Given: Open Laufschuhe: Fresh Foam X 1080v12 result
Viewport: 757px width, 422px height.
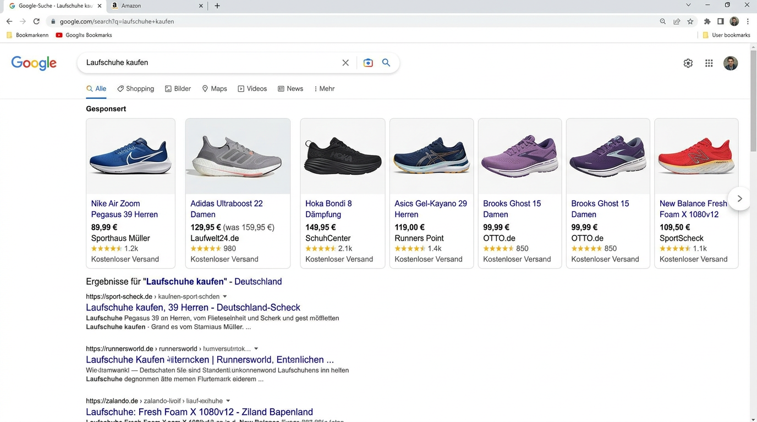Looking at the screenshot, I should [x=199, y=412].
